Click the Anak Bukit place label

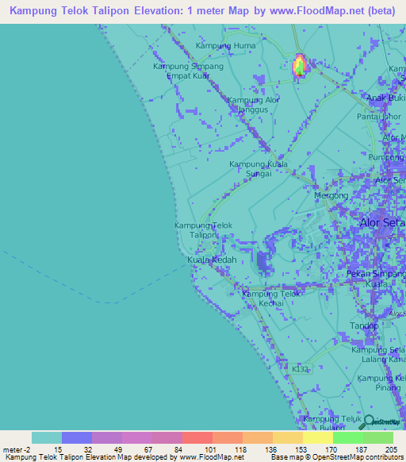click(x=386, y=98)
